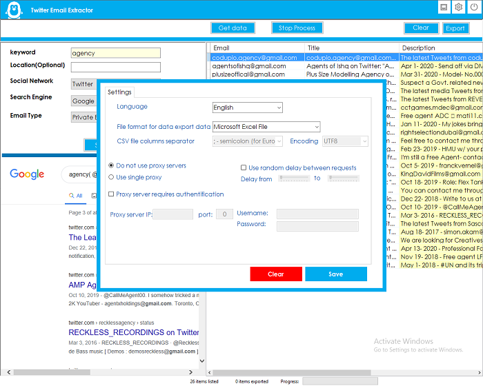Click 'We are looking for Creatives' cell
The width and height of the screenshot is (483, 386).
tap(441, 240)
